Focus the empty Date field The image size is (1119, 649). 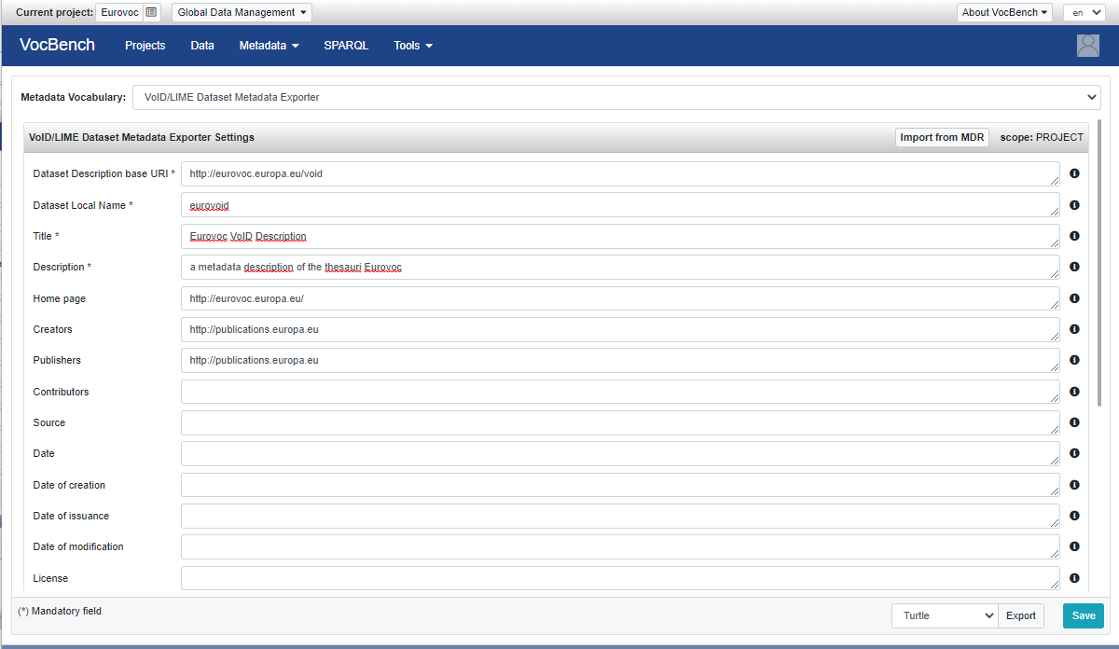tap(620, 453)
